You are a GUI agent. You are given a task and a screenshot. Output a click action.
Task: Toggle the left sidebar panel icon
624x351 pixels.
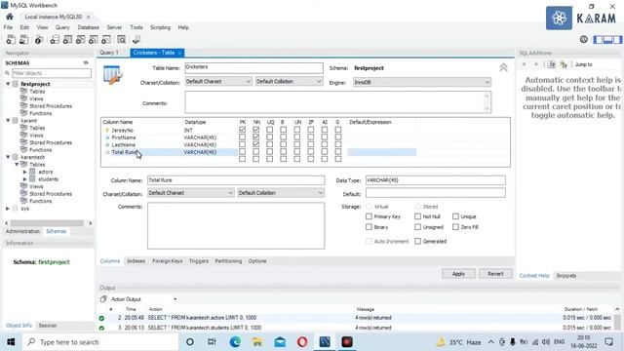(x=598, y=39)
